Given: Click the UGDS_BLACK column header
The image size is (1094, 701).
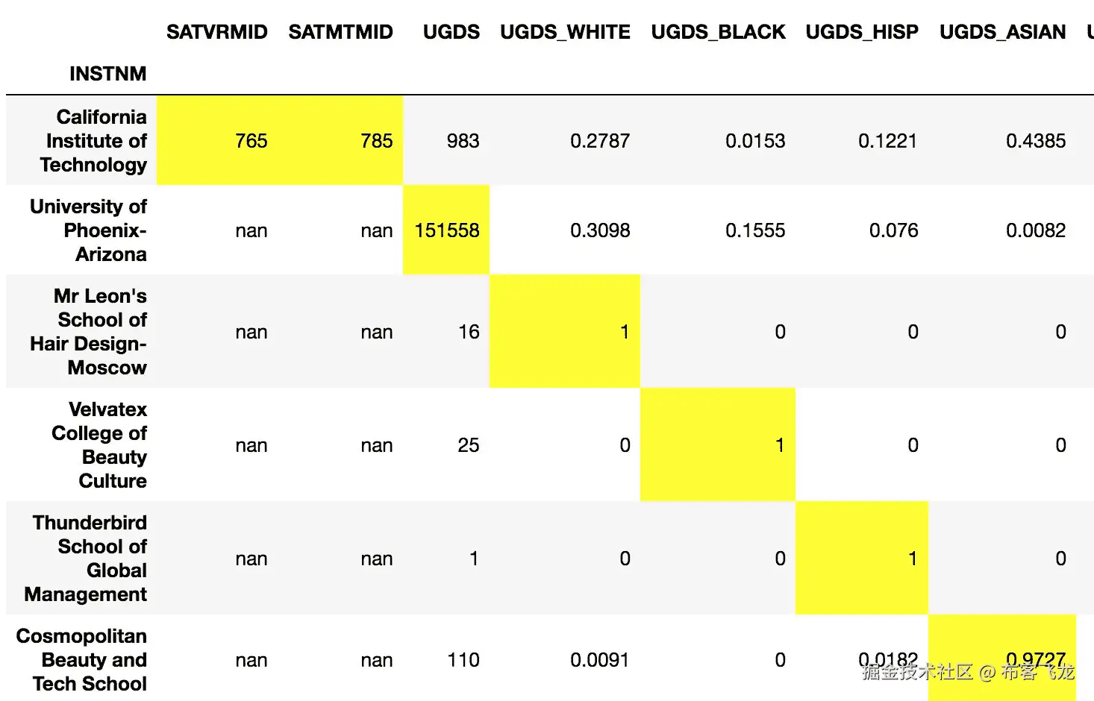Looking at the screenshot, I should (x=718, y=32).
